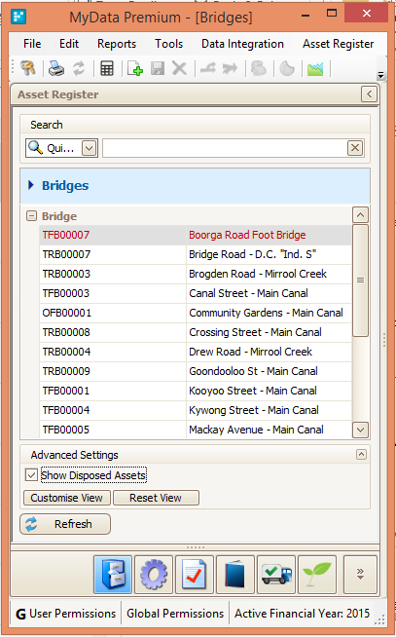
Task: Click Active Financial Year: 2015 status text
Action: tap(303, 614)
